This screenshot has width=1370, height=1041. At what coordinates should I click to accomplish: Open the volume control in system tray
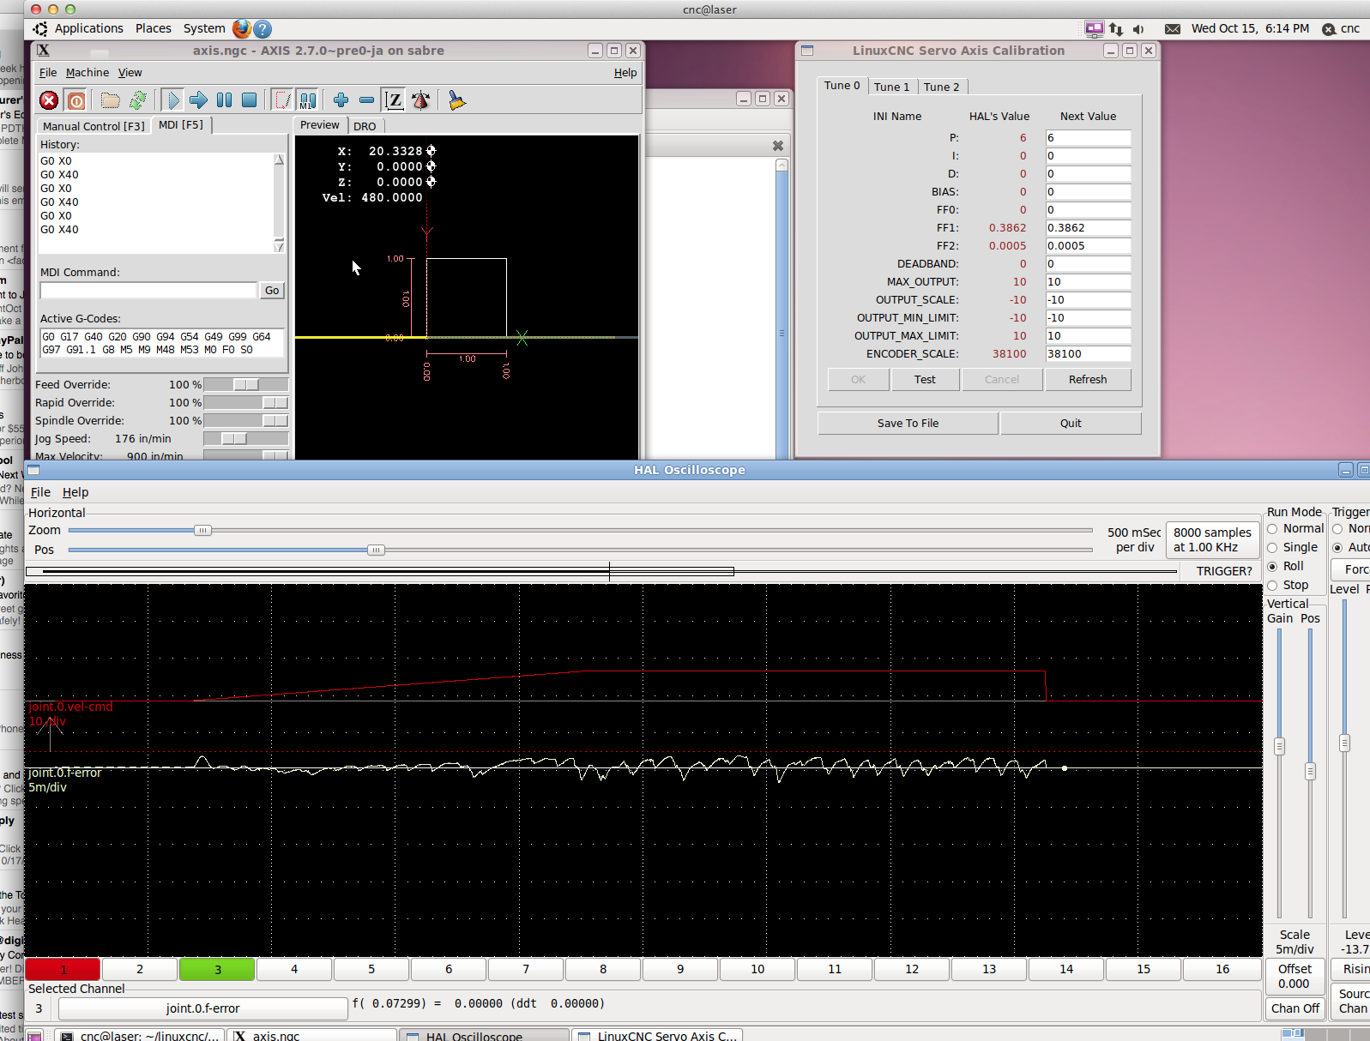(x=1138, y=29)
